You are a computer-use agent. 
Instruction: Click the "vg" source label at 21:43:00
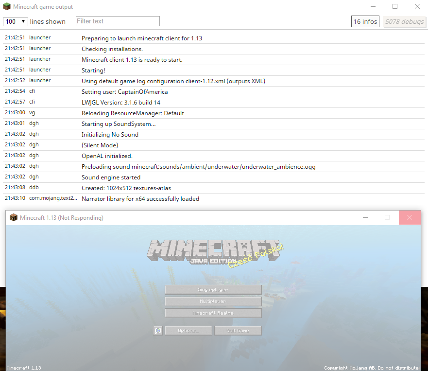point(32,112)
